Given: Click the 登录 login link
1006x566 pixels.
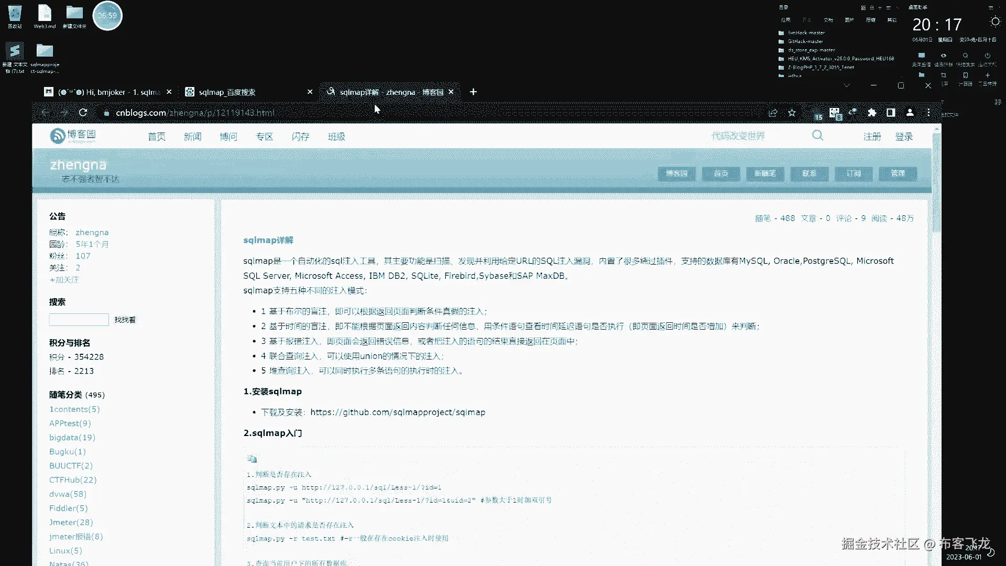Looking at the screenshot, I should (904, 137).
